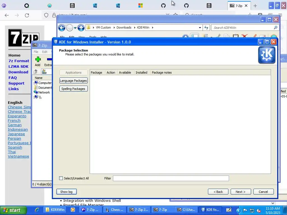Click the Internet Explorer quick launch icon

37,210
